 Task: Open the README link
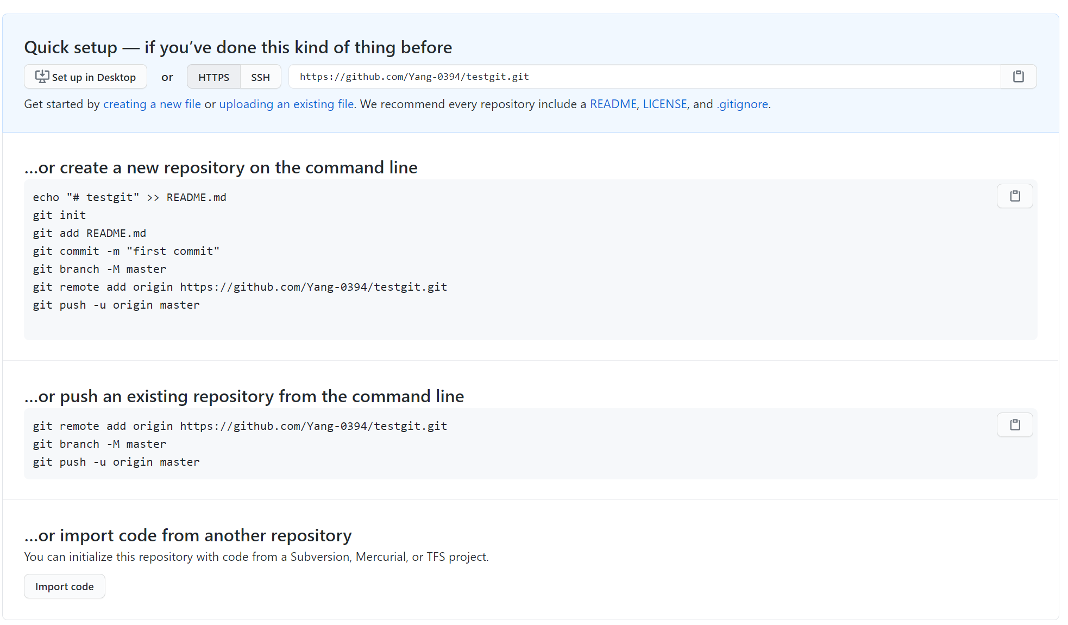pyautogui.click(x=613, y=104)
